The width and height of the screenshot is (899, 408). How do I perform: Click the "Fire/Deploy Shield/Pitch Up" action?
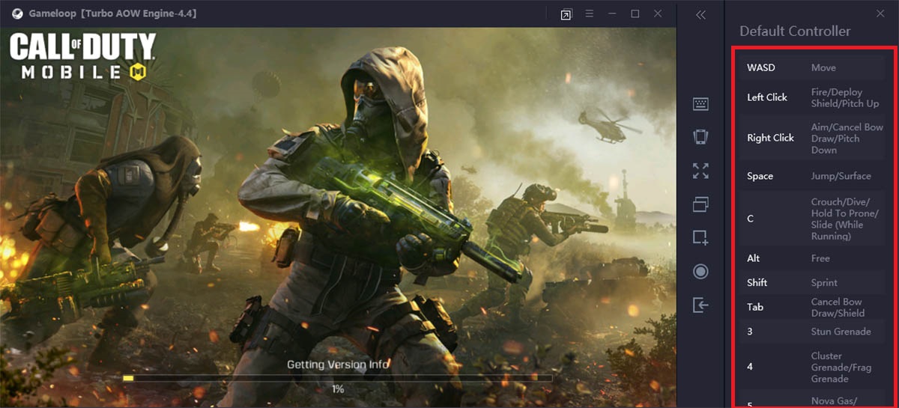point(845,98)
